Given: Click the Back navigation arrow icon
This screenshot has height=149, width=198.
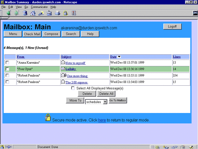Looking at the screenshot, I should pos(9,13).
